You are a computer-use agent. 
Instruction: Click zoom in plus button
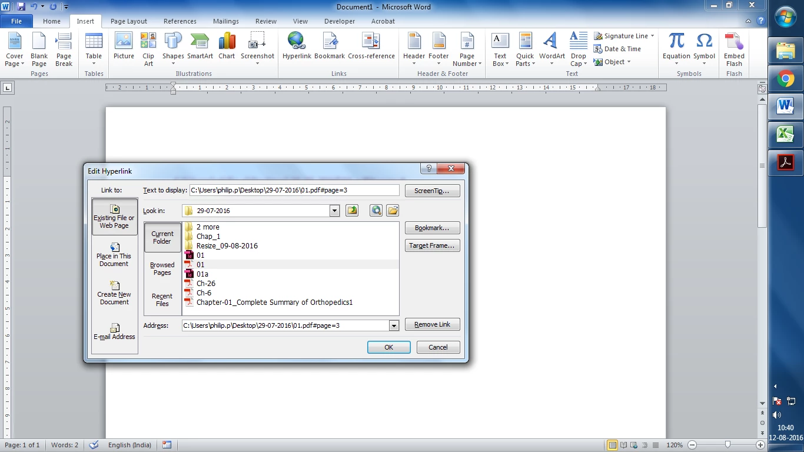tap(760, 445)
